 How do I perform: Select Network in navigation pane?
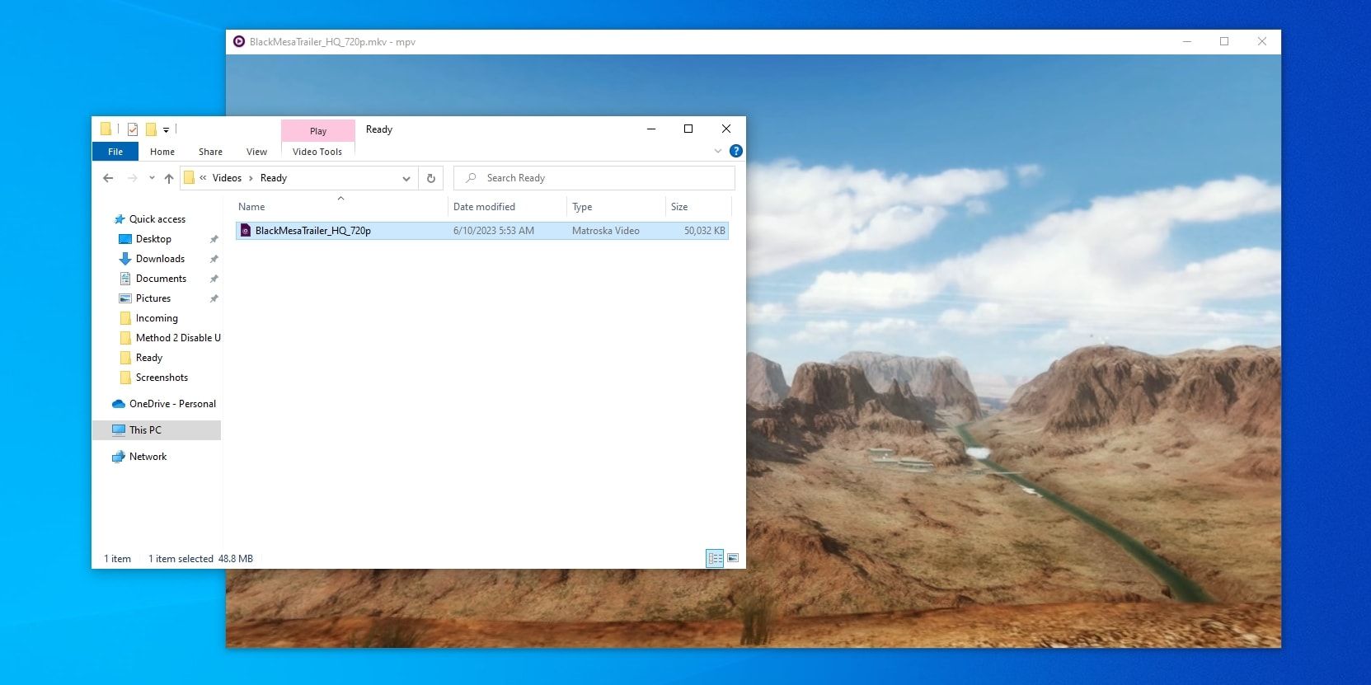(148, 457)
